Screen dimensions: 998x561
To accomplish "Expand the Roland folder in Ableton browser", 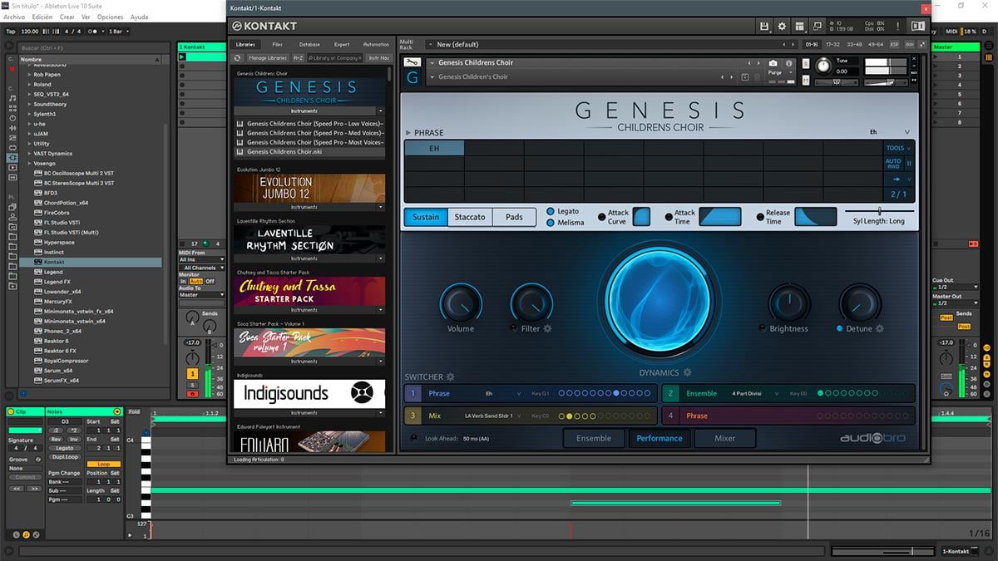I will point(30,84).
